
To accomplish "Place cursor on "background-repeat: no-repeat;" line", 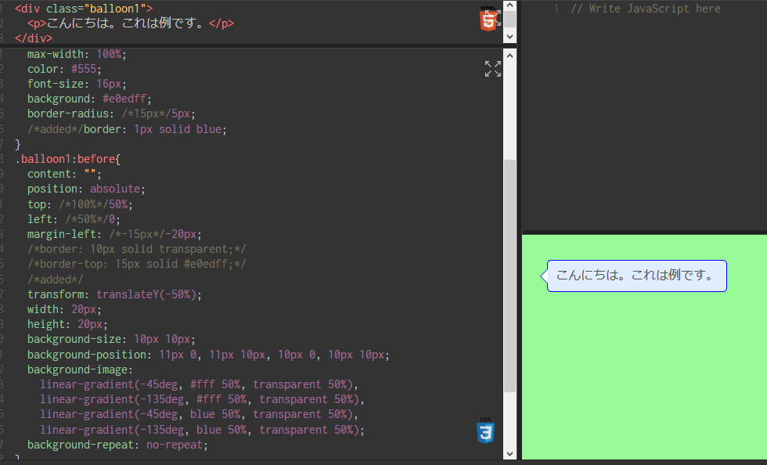I will pos(117,445).
